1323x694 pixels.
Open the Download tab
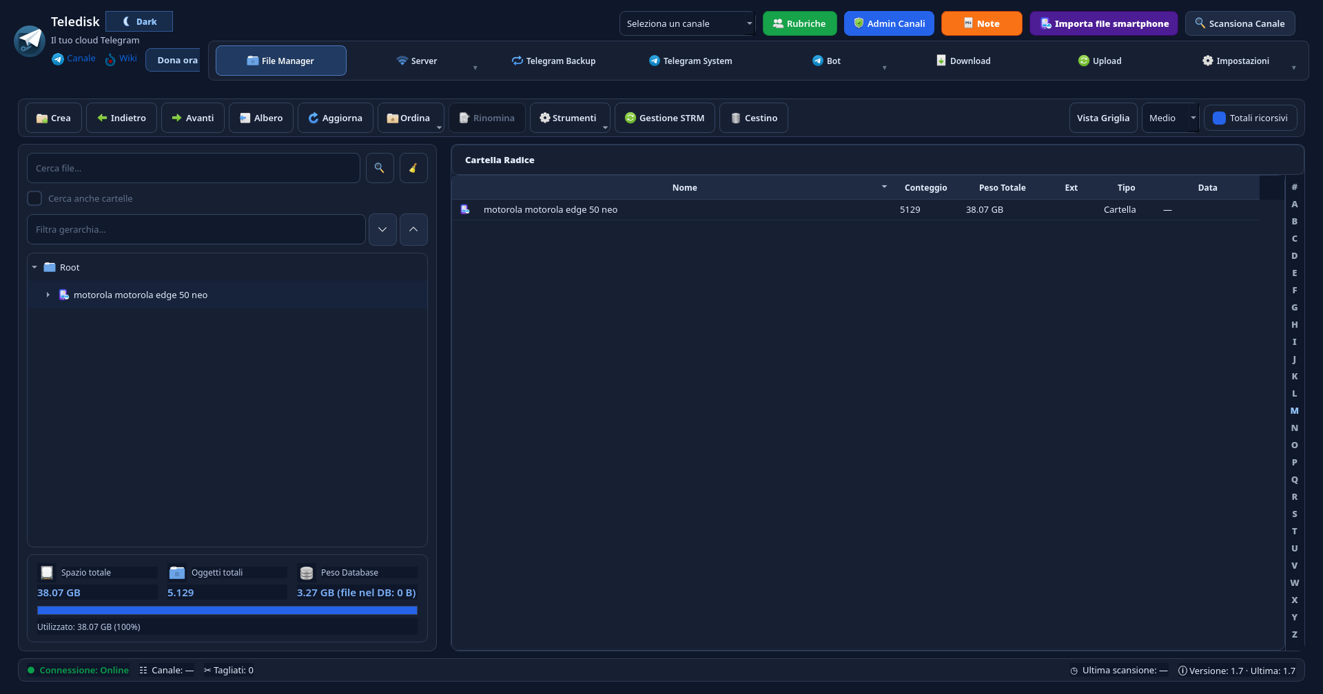(963, 61)
